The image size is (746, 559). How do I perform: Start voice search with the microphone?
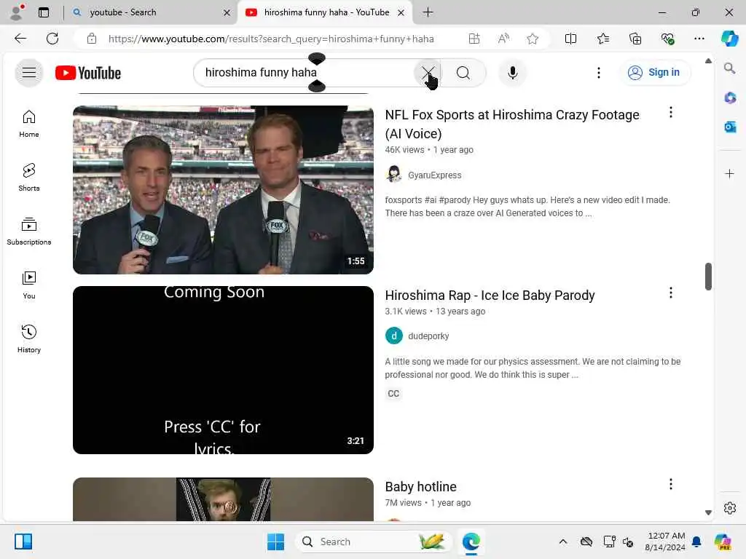coord(512,73)
